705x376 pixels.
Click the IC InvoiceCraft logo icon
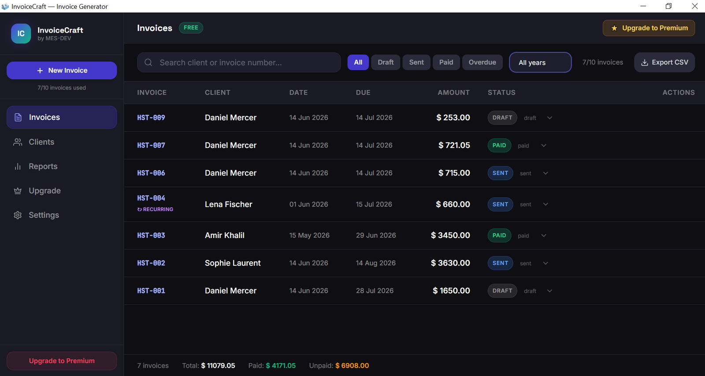21,34
